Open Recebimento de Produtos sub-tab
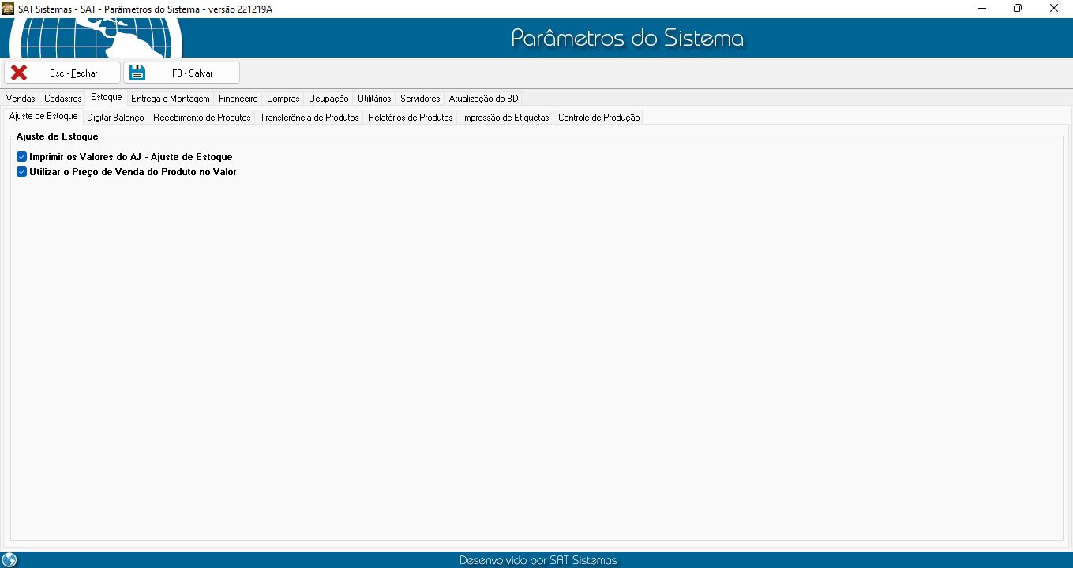The image size is (1073, 568). pyautogui.click(x=202, y=118)
